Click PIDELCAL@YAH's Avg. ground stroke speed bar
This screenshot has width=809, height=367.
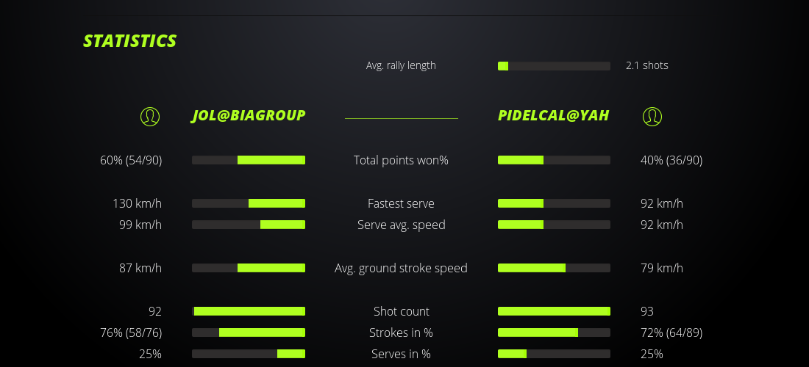pyautogui.click(x=554, y=268)
